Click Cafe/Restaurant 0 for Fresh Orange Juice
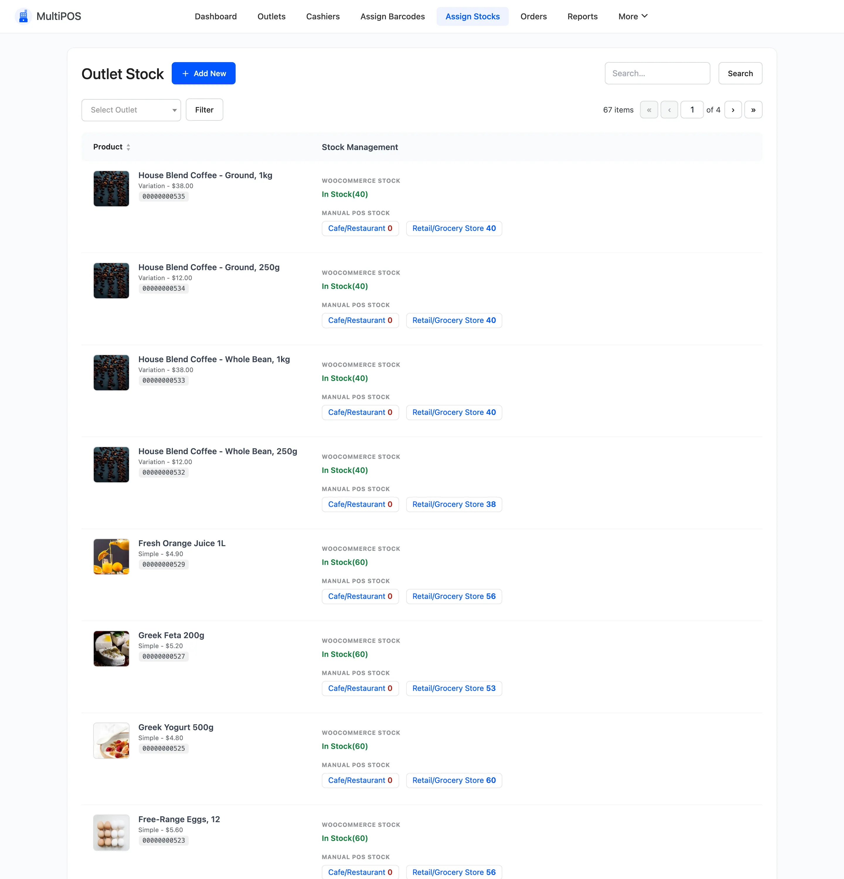 click(360, 597)
